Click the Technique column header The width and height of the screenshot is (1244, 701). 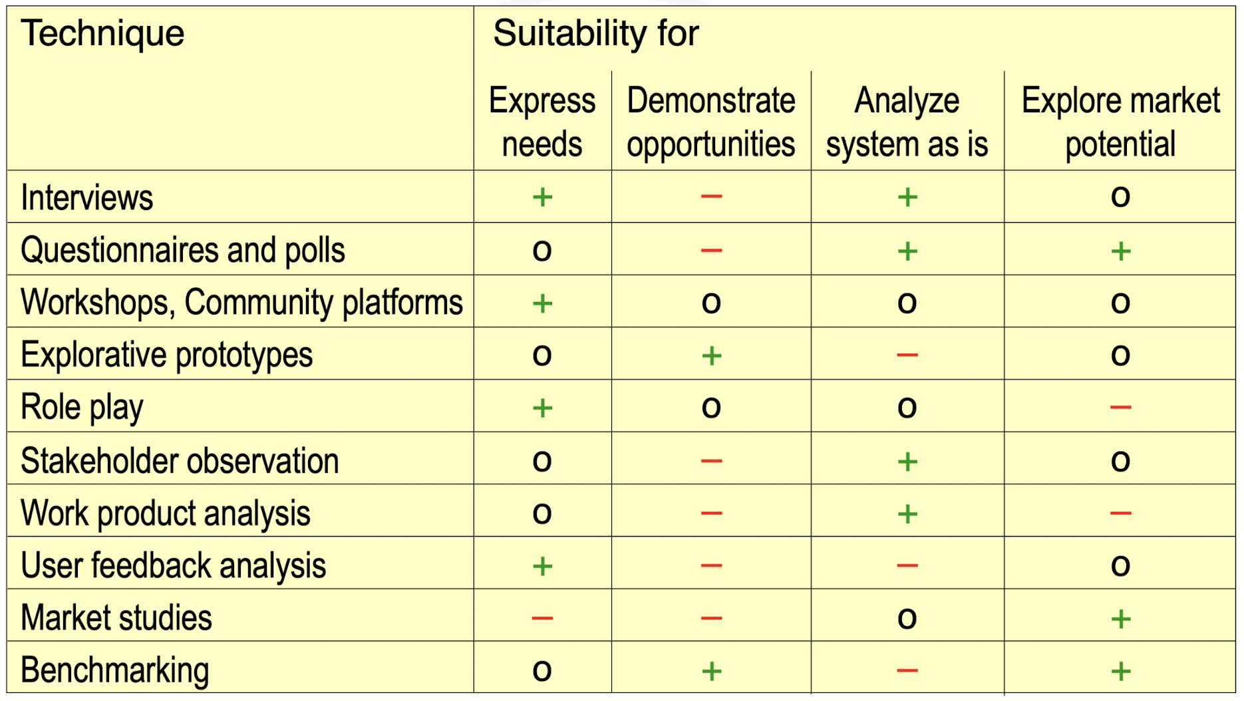(x=102, y=33)
